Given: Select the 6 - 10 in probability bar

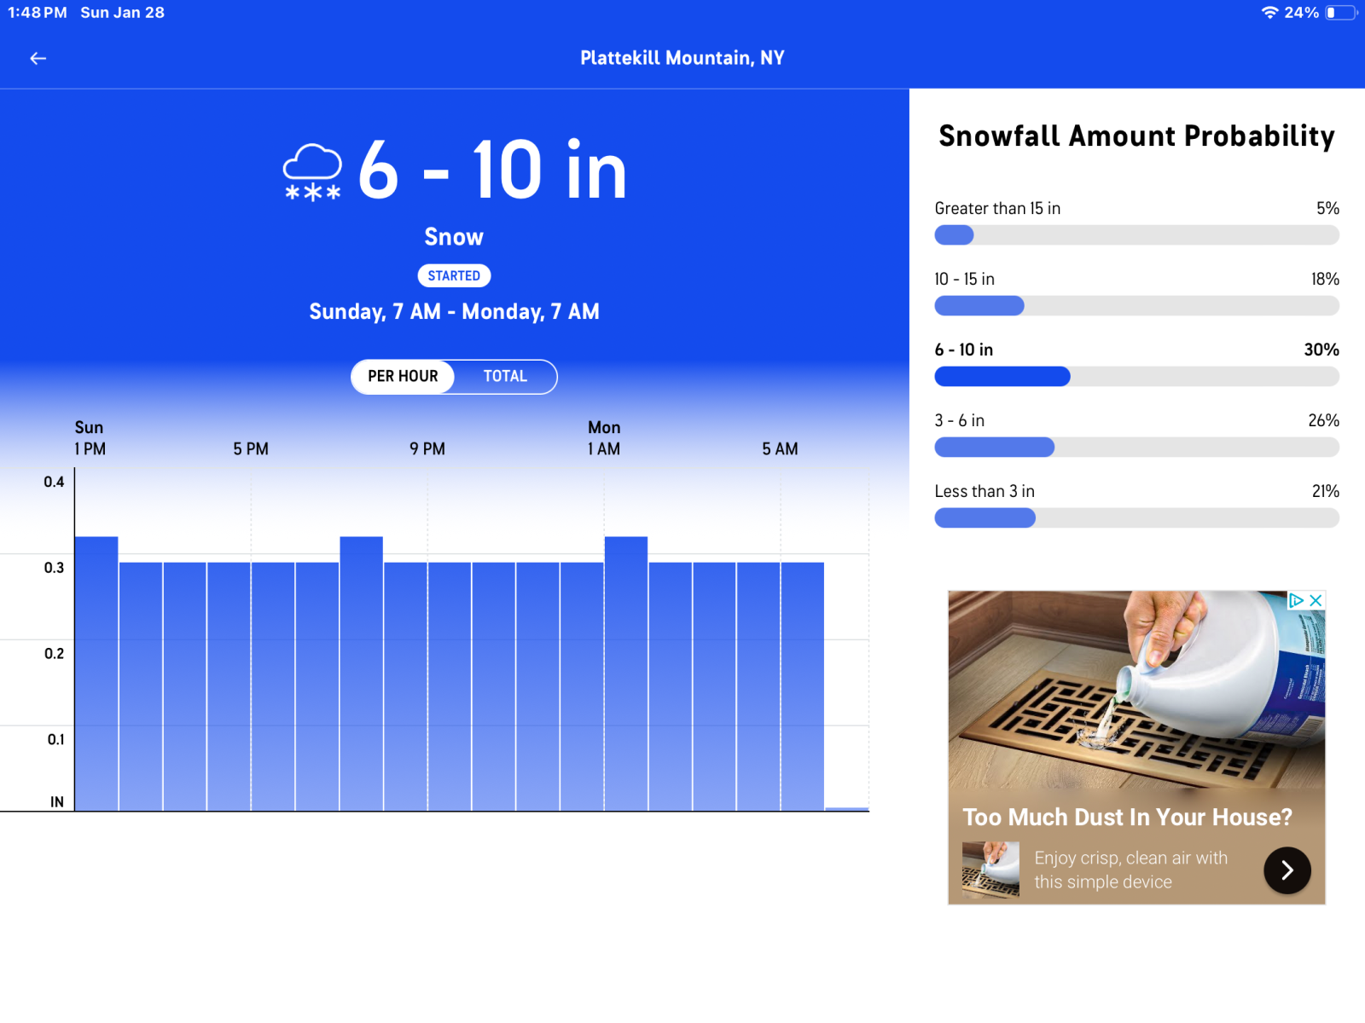Looking at the screenshot, I should coord(1136,377).
